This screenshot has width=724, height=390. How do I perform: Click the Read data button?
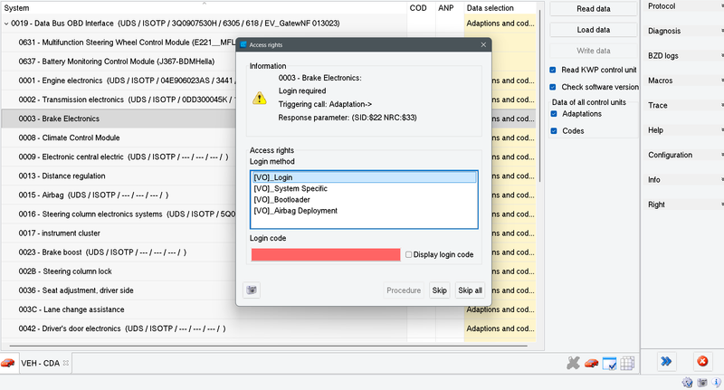point(593,9)
